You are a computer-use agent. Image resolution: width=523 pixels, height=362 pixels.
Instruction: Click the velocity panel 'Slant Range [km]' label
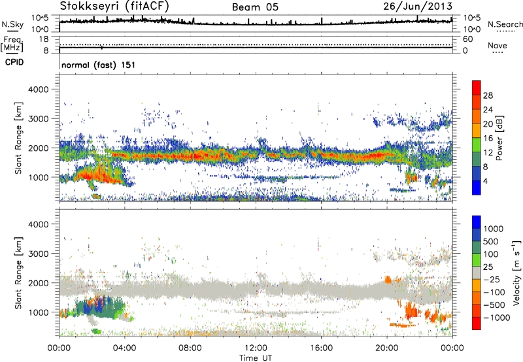(x=18, y=273)
